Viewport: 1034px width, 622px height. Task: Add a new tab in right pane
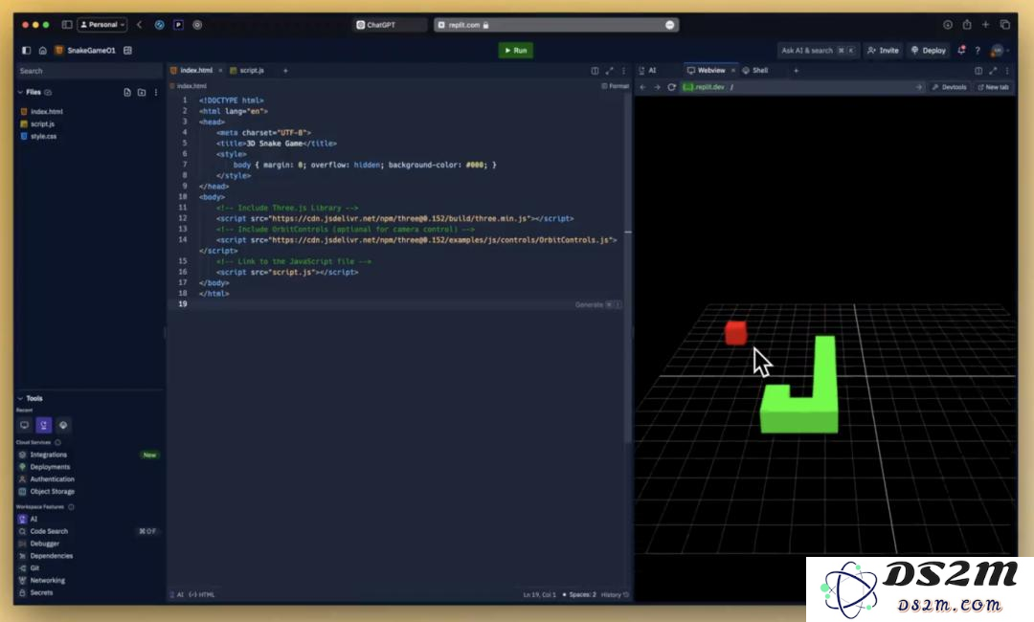tap(796, 71)
